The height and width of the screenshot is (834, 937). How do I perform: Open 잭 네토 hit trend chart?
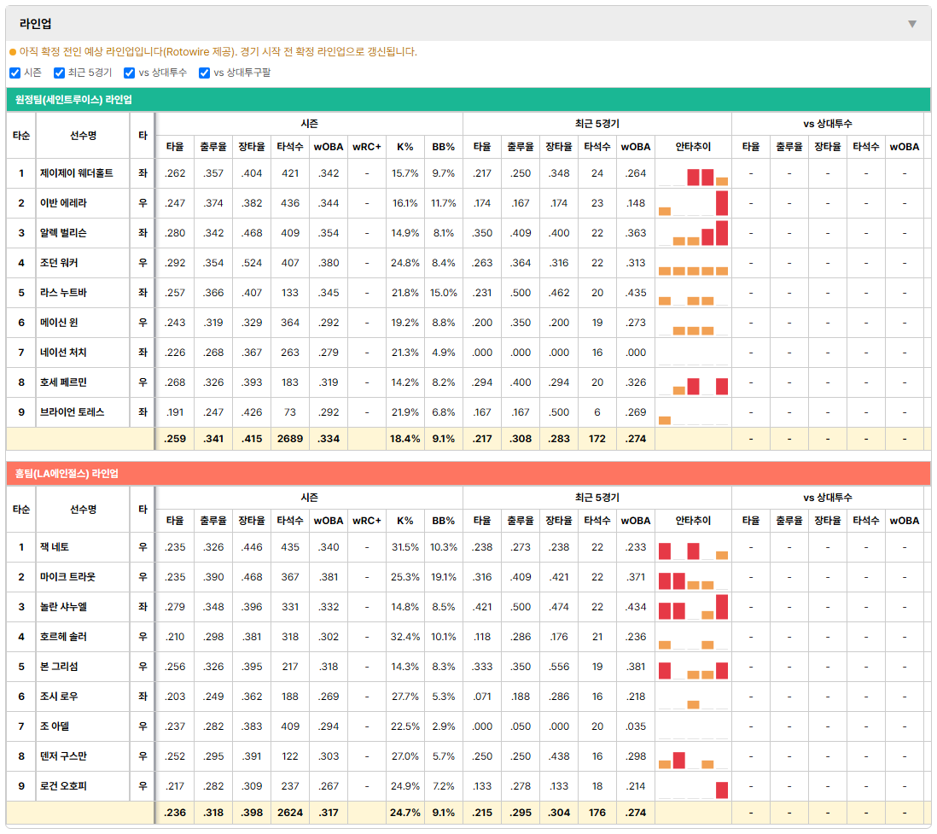point(693,547)
